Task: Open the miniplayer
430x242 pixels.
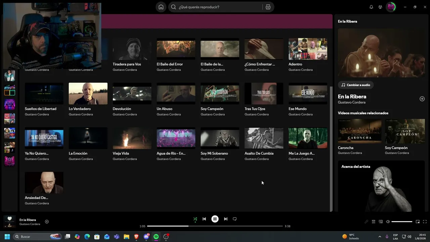Action: pyautogui.click(x=418, y=222)
